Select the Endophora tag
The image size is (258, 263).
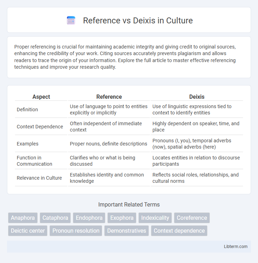(89, 218)
